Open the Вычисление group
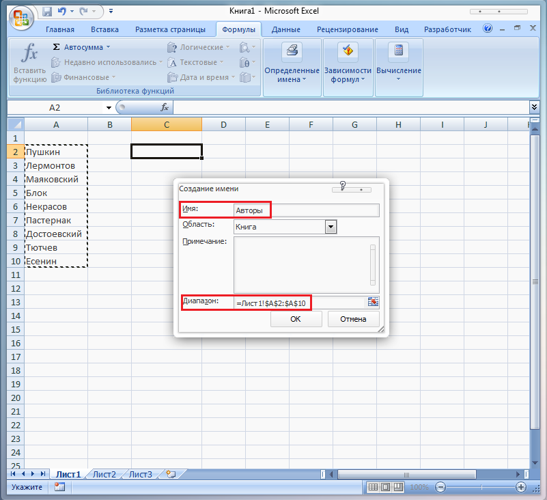The height and width of the screenshot is (500, 547). click(398, 64)
